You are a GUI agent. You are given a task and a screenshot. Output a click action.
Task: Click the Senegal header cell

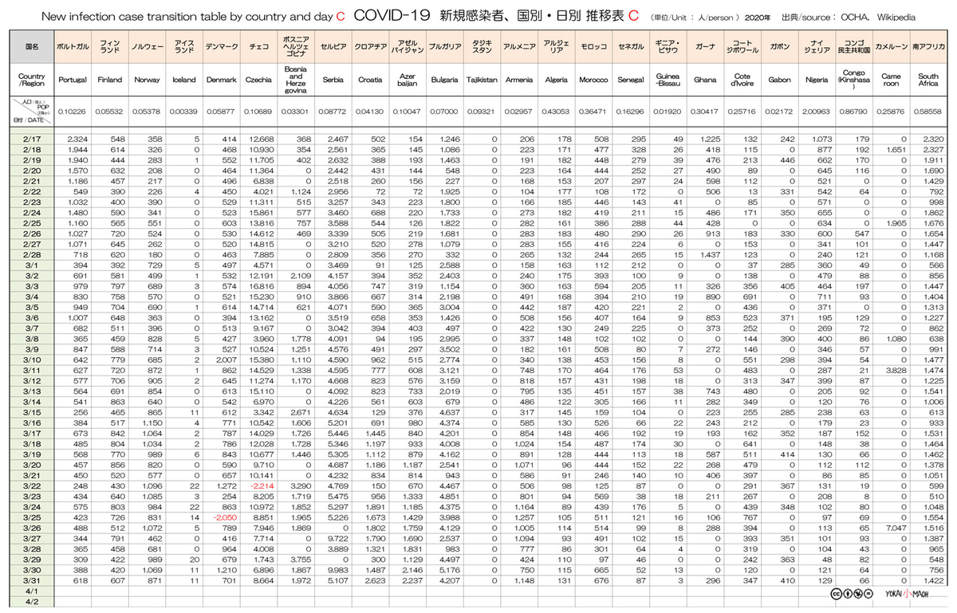(x=630, y=80)
